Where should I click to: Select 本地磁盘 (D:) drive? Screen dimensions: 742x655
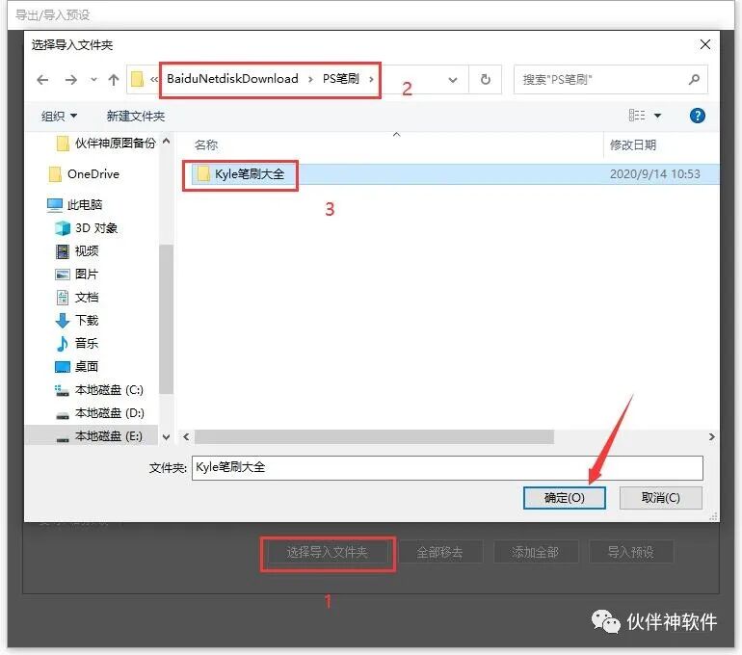[109, 413]
